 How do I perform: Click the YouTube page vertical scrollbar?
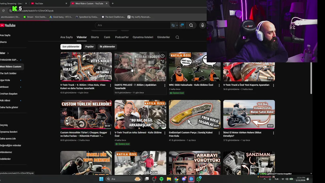click(x=311, y=78)
